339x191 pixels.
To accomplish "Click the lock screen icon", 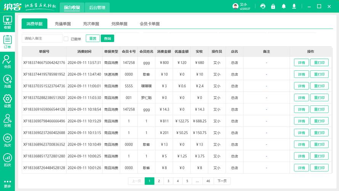I will 273,6.
